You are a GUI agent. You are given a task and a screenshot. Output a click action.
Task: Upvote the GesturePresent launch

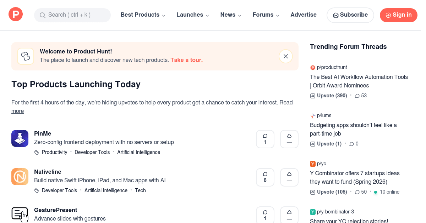(289, 215)
